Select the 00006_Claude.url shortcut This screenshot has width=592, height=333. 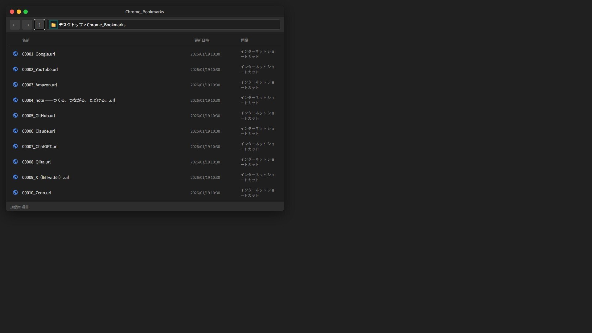point(39,131)
